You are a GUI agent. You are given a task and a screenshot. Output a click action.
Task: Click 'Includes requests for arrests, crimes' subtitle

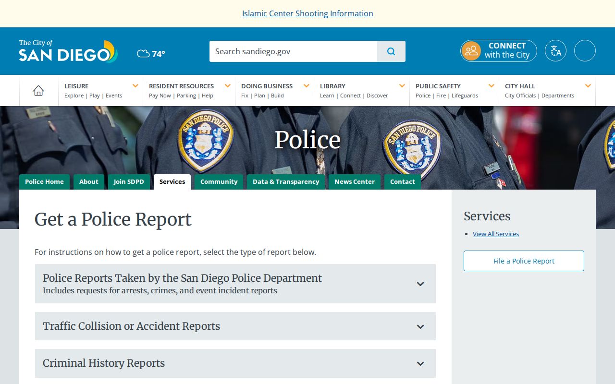160,290
